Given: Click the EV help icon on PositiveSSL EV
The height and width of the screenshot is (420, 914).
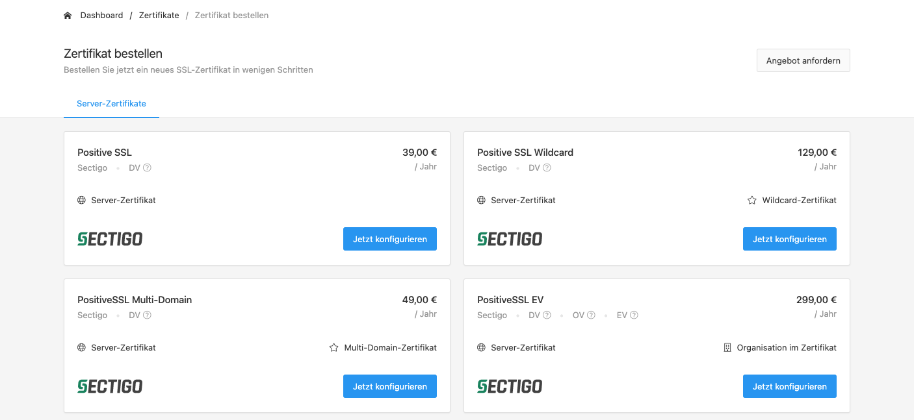Looking at the screenshot, I should [x=634, y=315].
